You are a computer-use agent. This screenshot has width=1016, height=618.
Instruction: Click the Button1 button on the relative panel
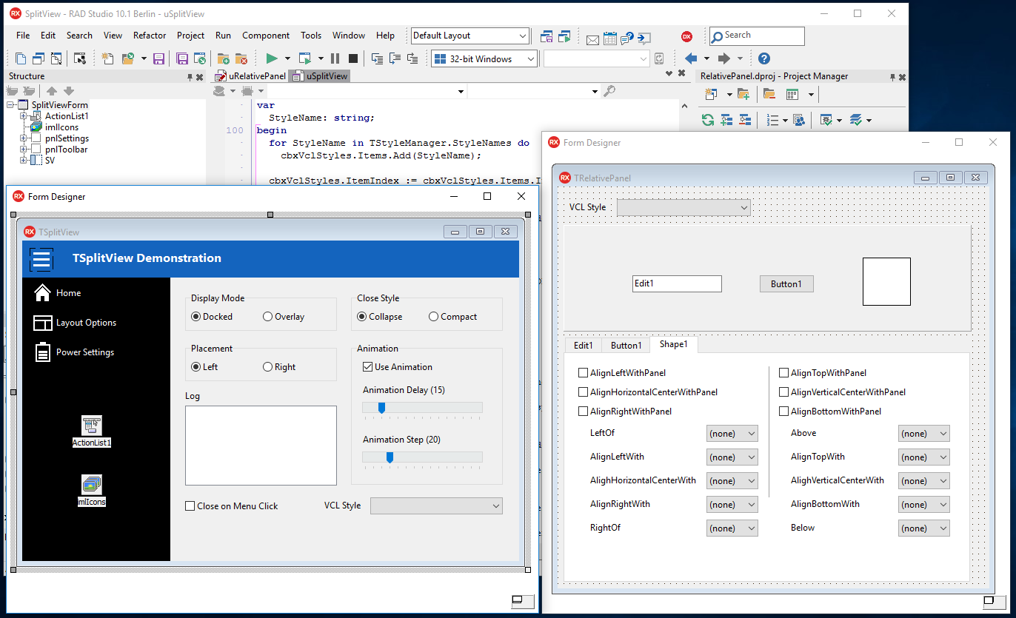(x=786, y=284)
